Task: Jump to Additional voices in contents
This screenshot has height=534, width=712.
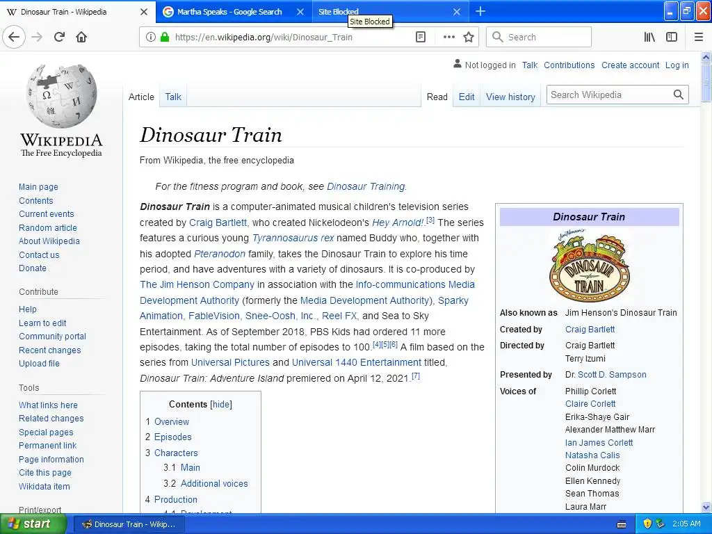Action: [214, 484]
